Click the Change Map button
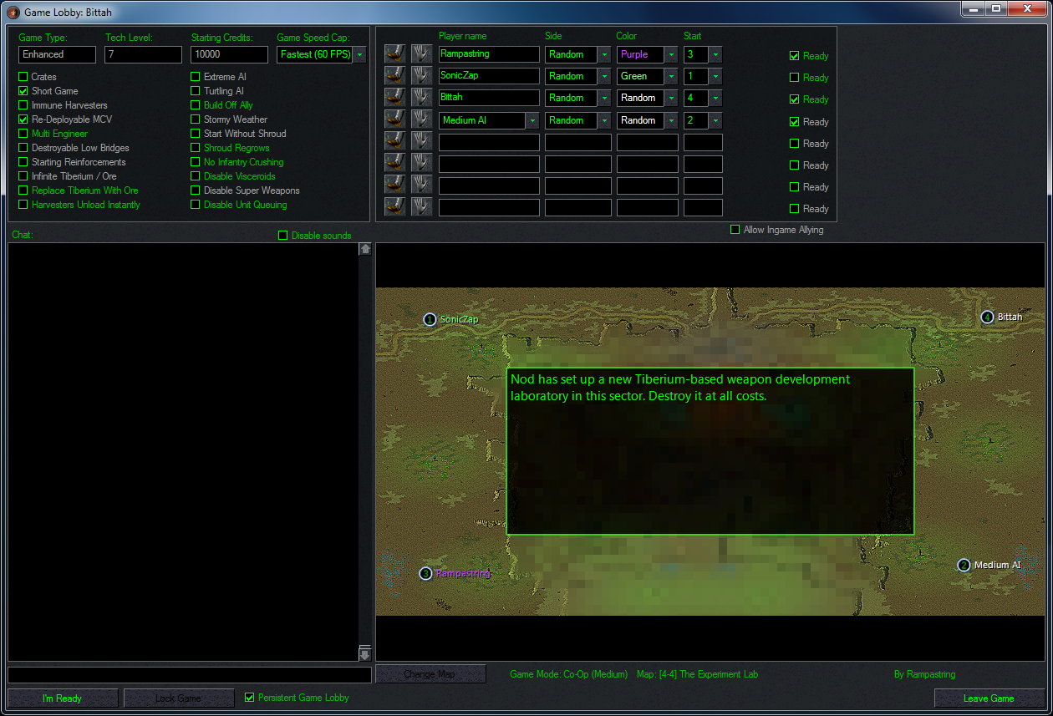The image size is (1053, 716). click(x=430, y=674)
